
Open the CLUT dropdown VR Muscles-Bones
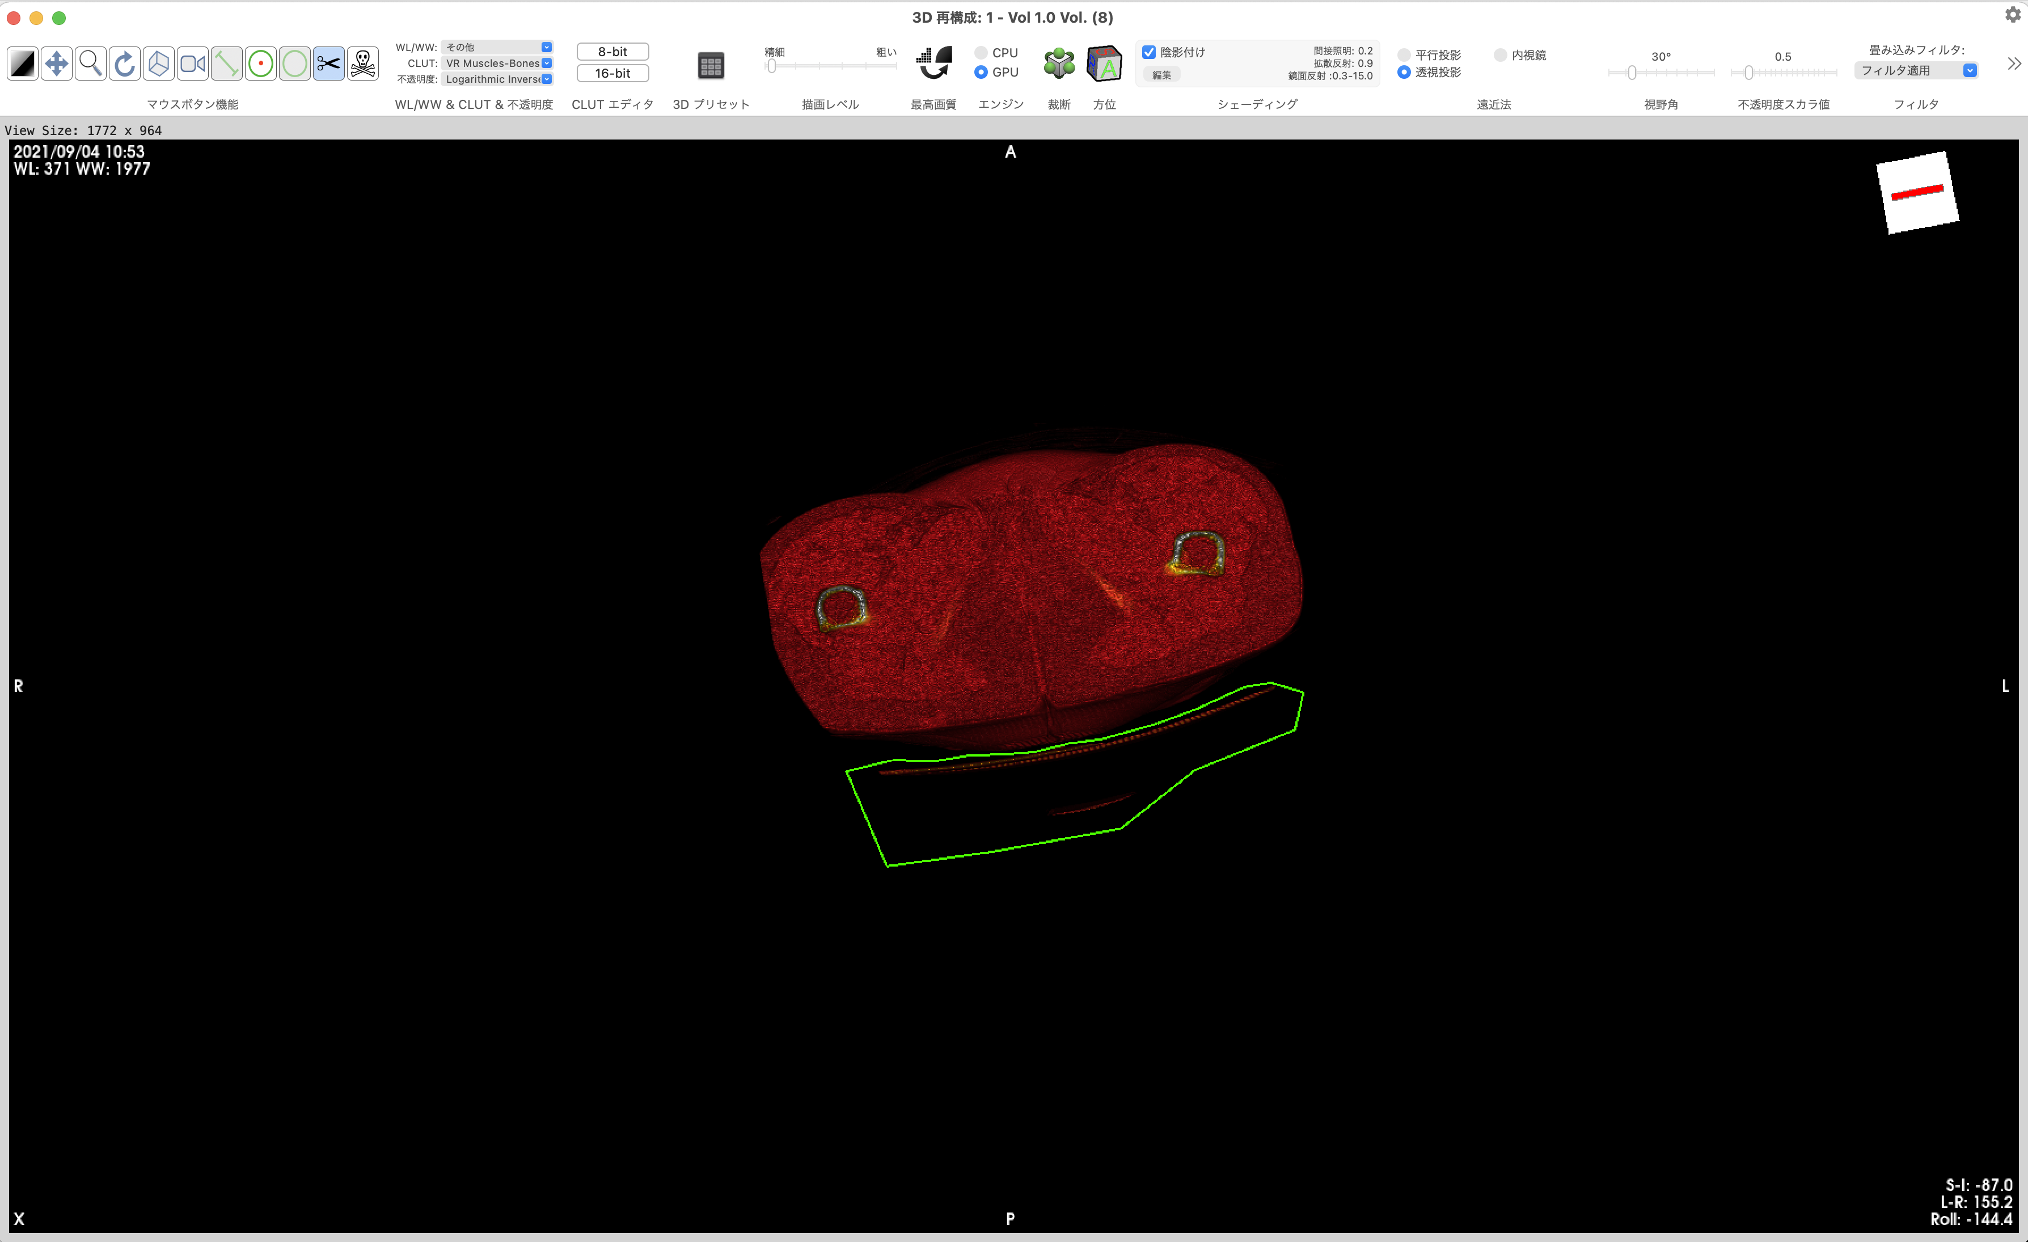point(497,64)
